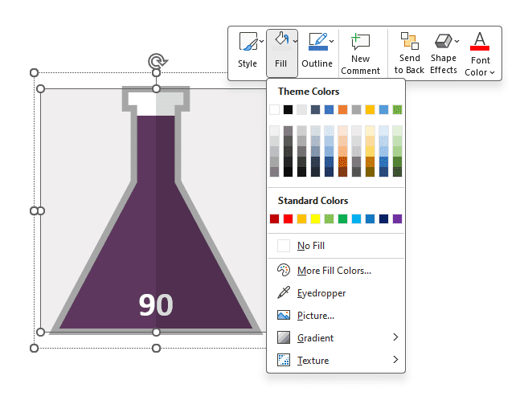Select dark navy blue standard color
The height and width of the screenshot is (396, 528).
coord(383,219)
